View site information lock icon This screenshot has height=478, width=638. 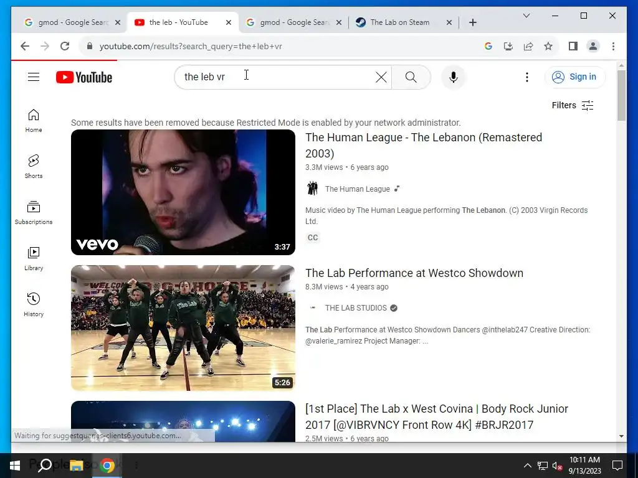(90, 46)
